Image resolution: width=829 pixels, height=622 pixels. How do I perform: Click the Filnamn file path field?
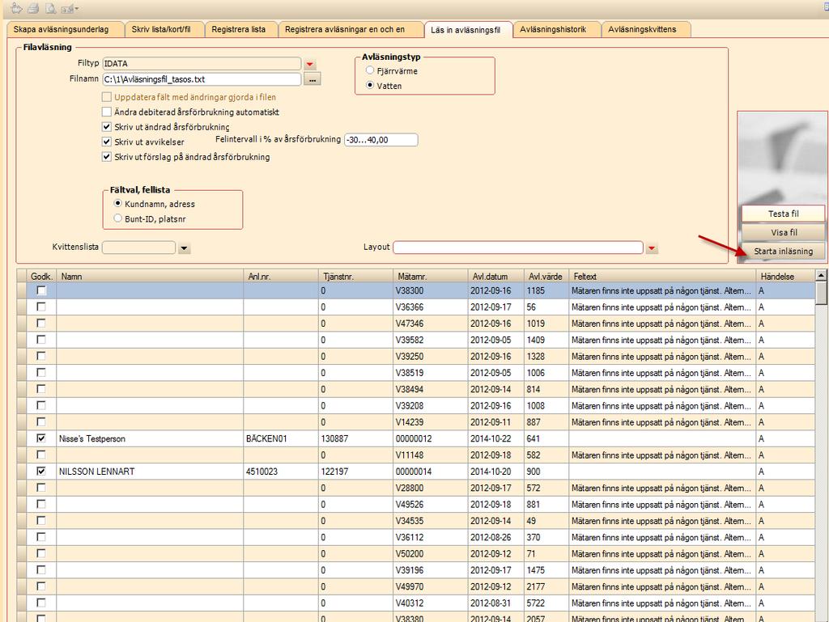click(x=202, y=79)
